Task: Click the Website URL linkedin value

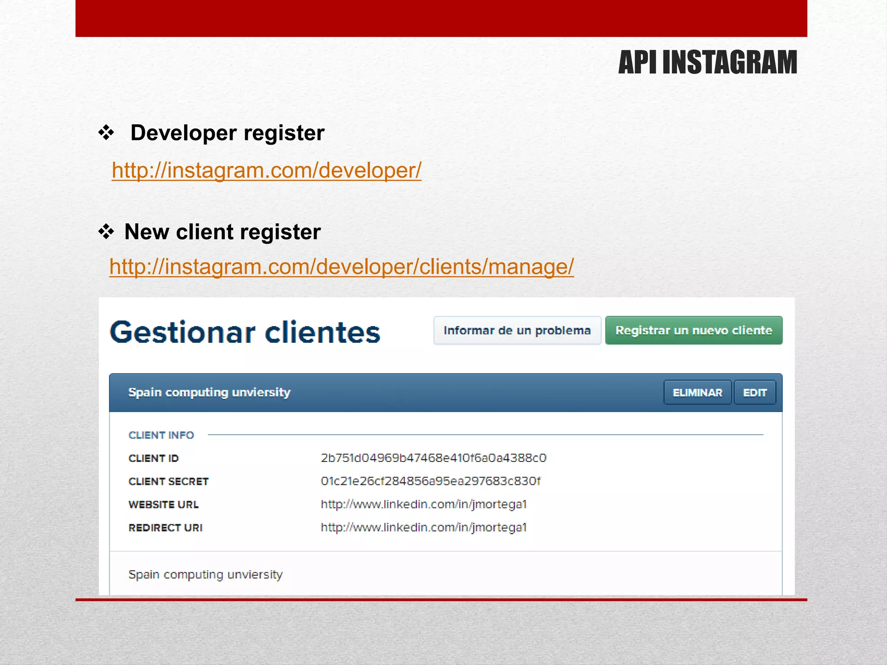Action: pyautogui.click(x=424, y=504)
